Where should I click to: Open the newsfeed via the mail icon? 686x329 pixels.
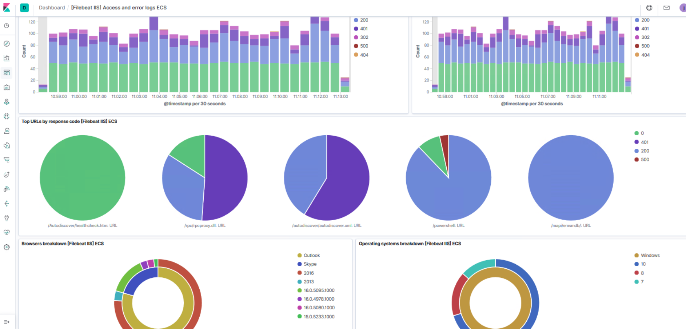tap(666, 8)
